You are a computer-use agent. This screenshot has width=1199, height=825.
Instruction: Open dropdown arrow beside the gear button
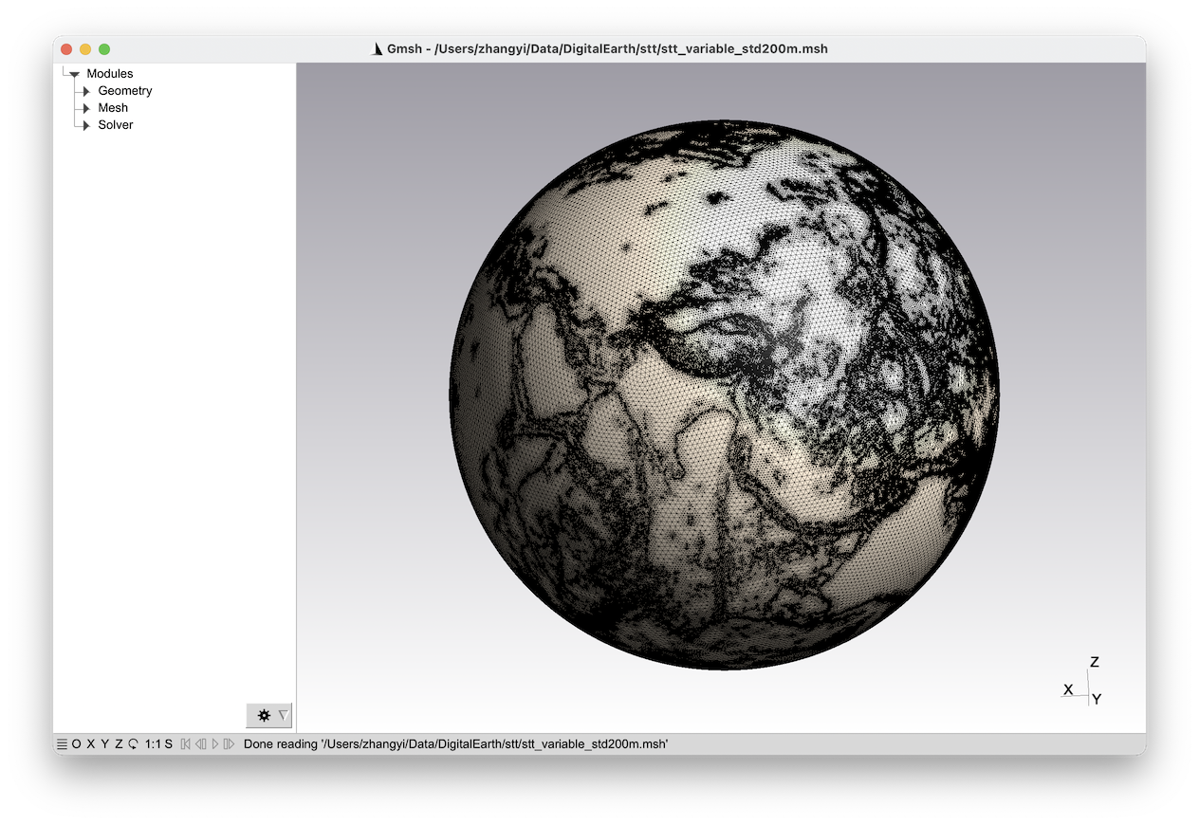pyautogui.click(x=283, y=715)
